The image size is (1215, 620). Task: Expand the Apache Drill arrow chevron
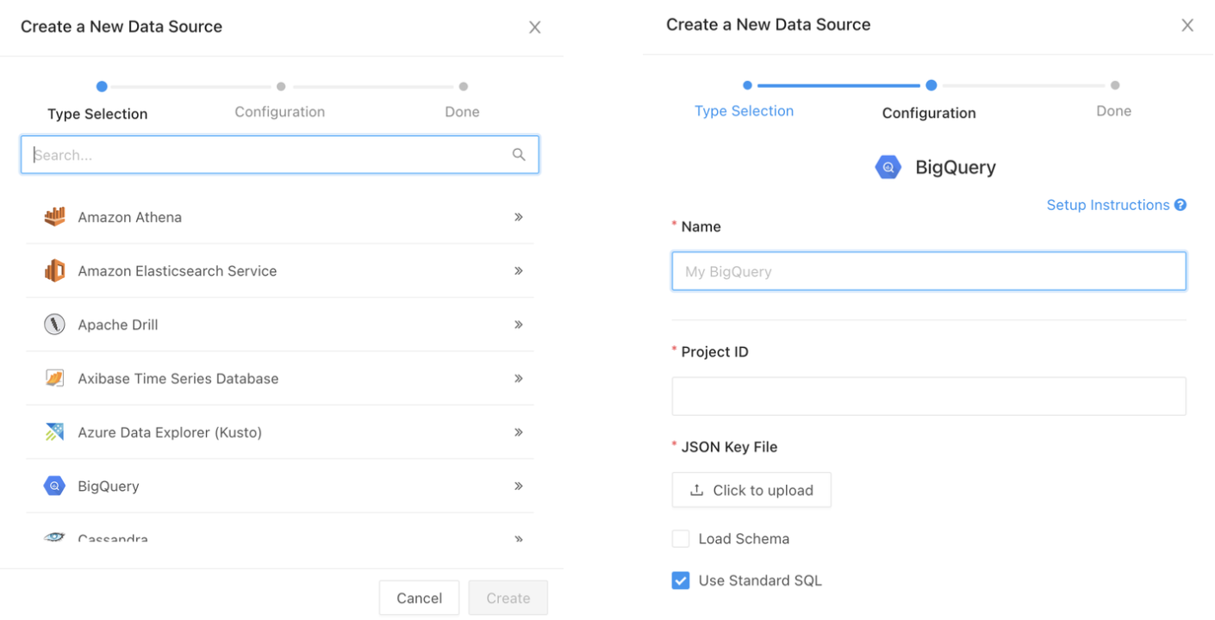click(x=519, y=325)
